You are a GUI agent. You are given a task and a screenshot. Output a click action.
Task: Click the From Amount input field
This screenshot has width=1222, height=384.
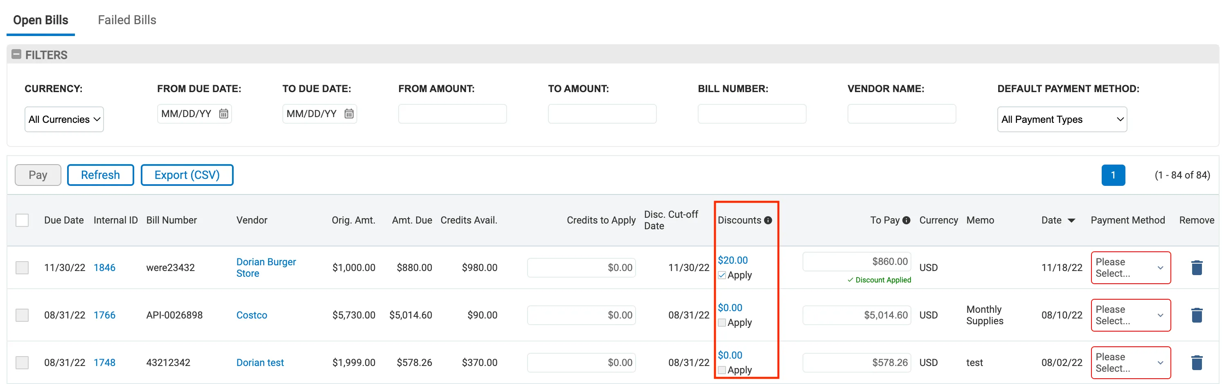click(452, 114)
